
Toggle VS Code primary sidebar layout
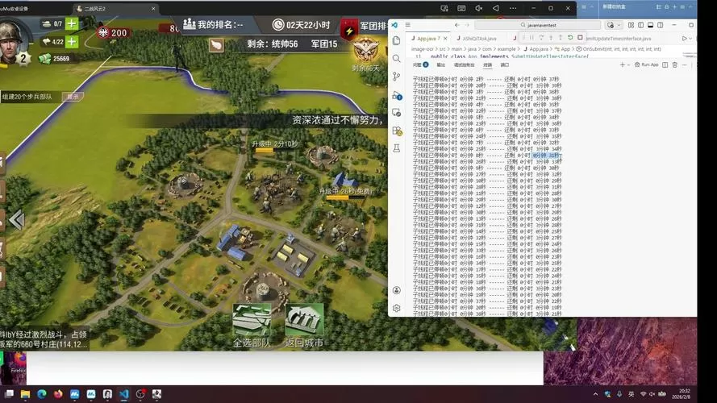coord(640,25)
